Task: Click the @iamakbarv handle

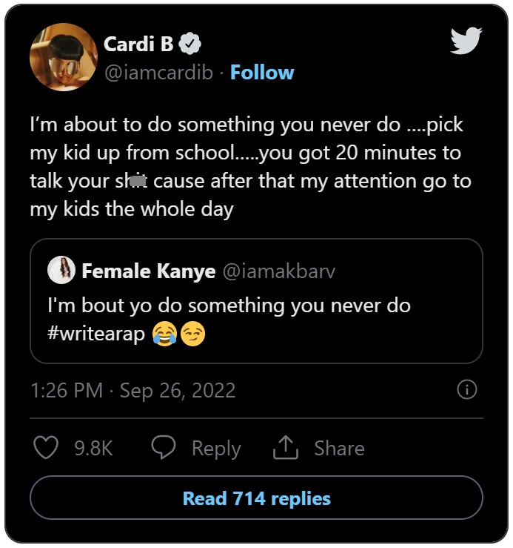Action: (278, 271)
